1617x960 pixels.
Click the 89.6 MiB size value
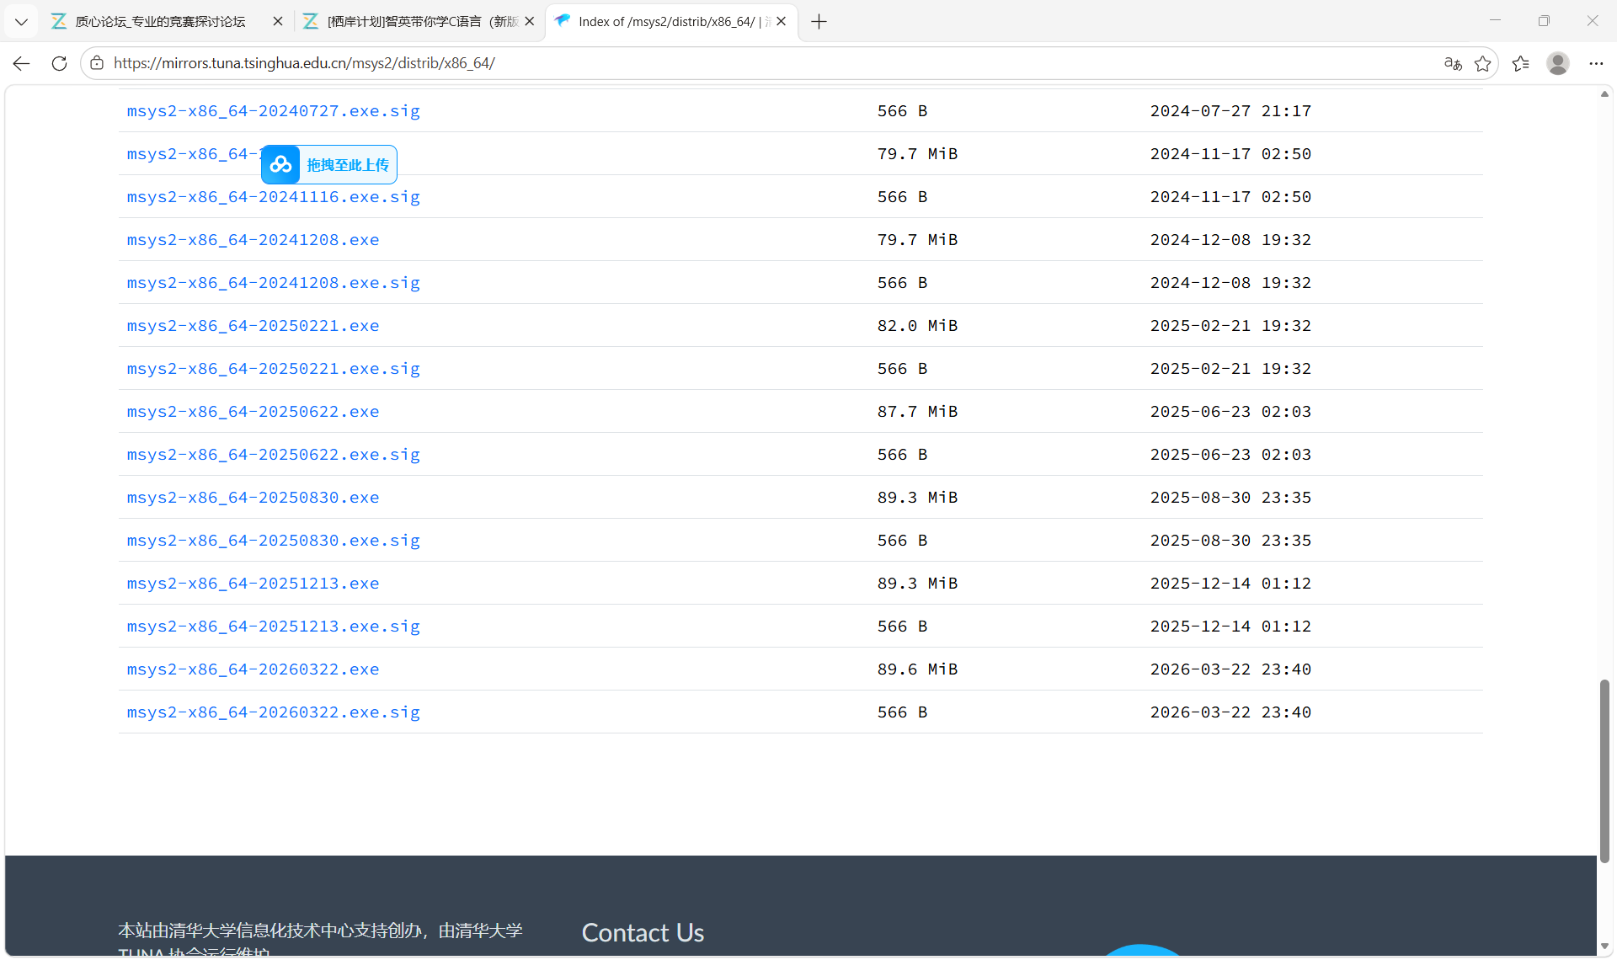coord(917,669)
